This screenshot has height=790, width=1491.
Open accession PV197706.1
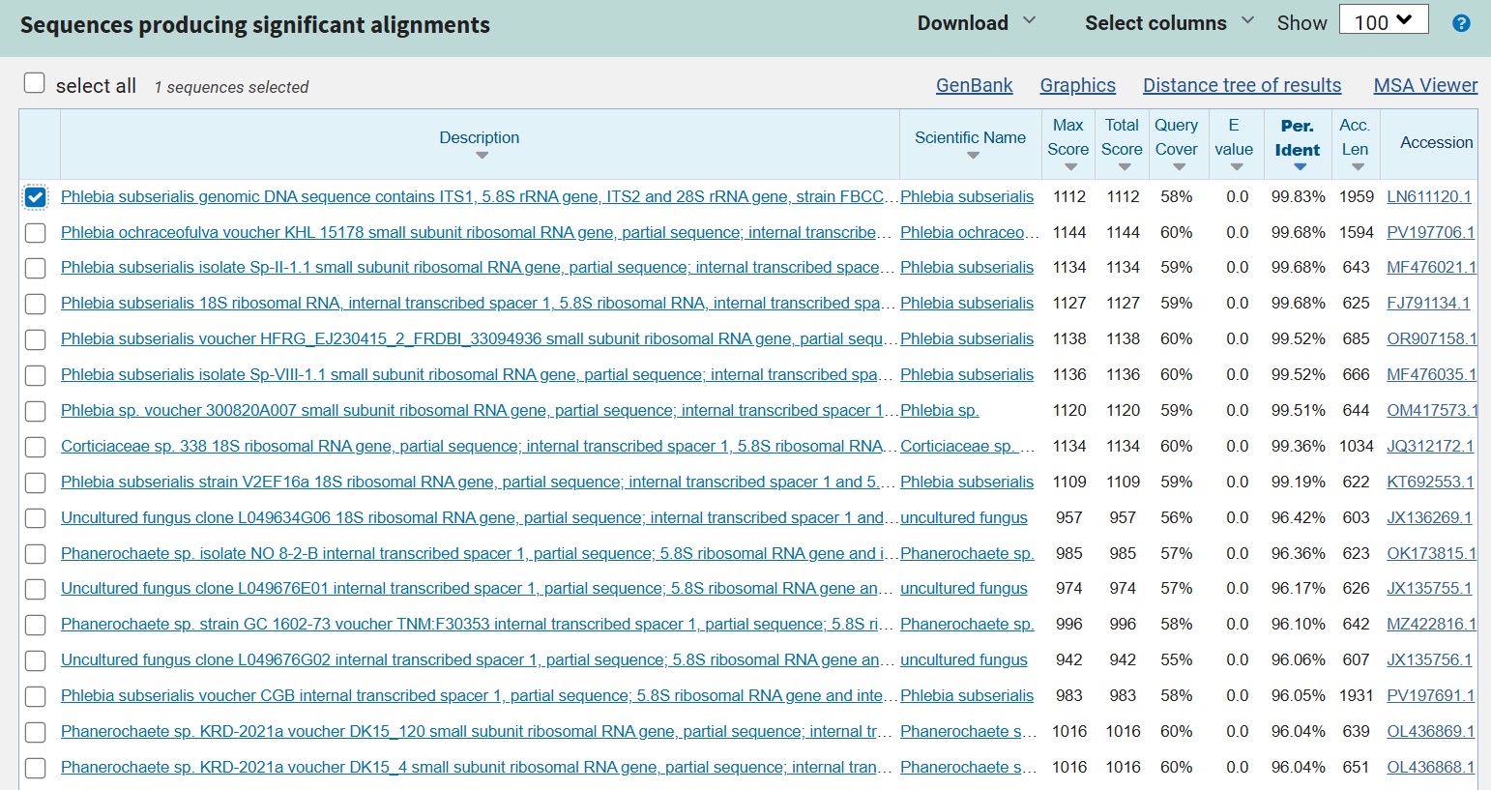coord(1431,232)
